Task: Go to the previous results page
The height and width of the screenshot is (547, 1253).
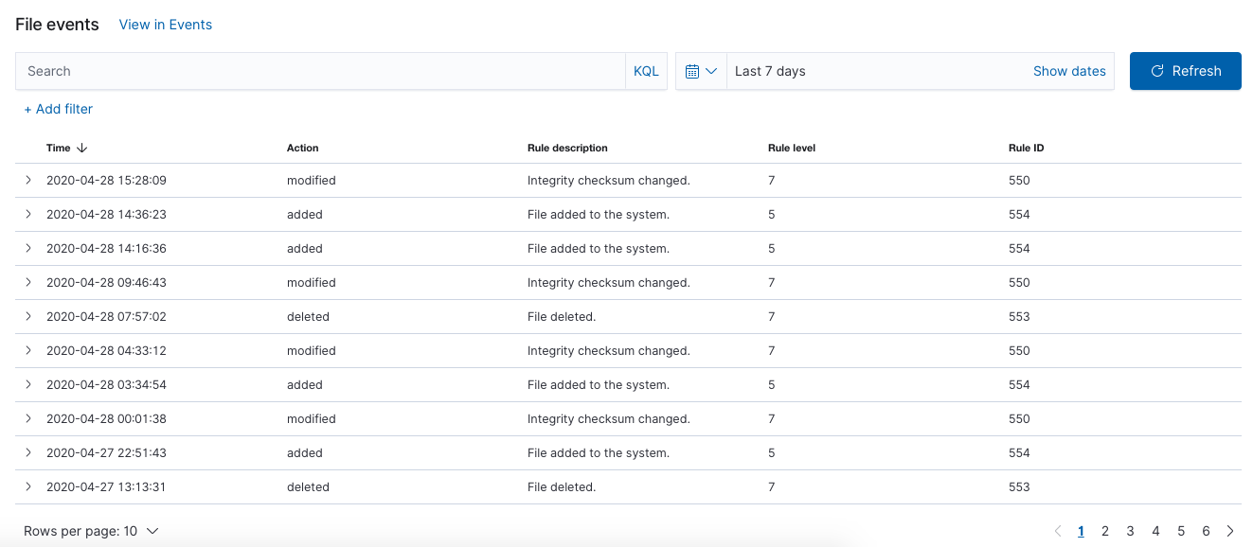Action: [1058, 532]
